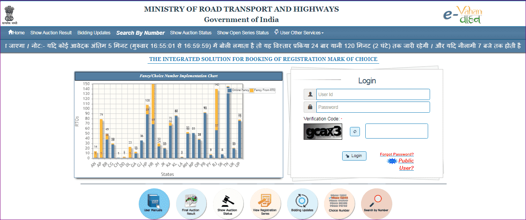Click the Ministry of Road Transport heading
The image size is (526, 220).
[241, 9]
